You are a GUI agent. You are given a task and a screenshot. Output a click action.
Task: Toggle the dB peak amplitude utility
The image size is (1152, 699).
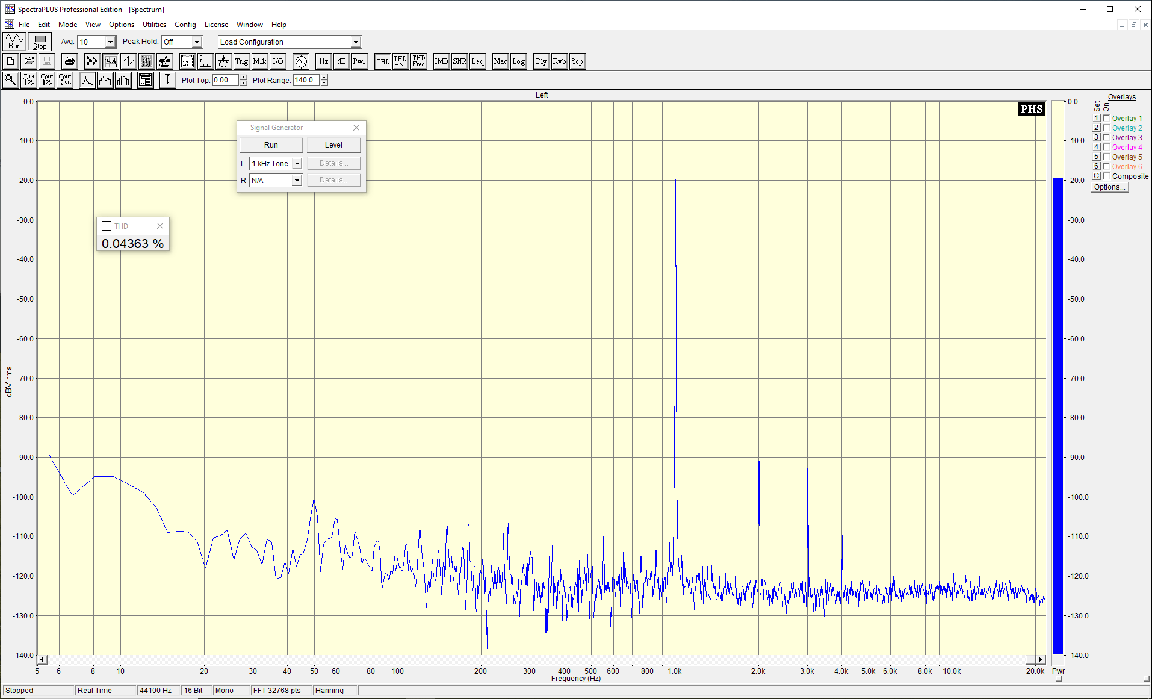[341, 61]
